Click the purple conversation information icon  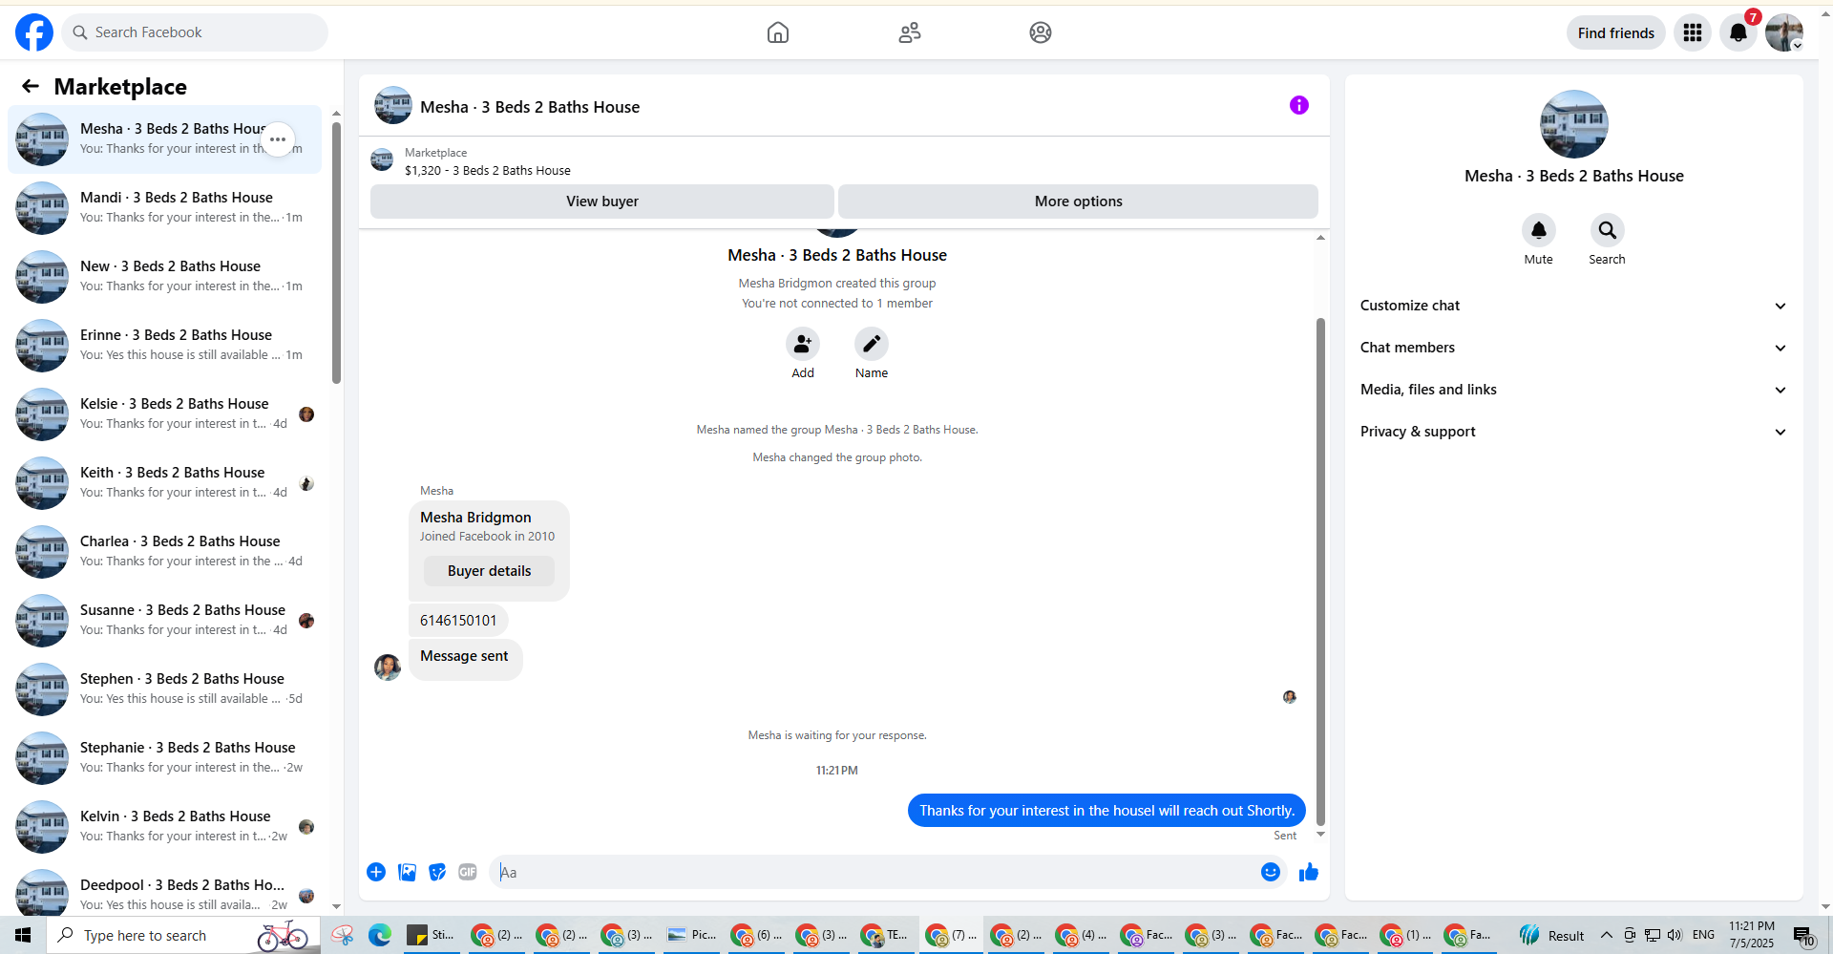[1299, 105]
